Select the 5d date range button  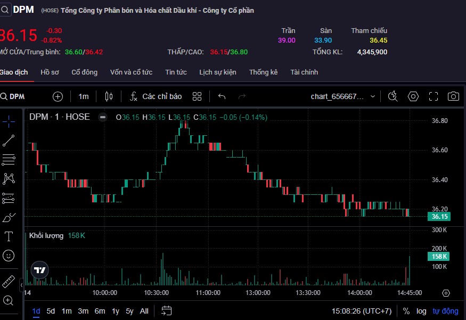click(51, 311)
